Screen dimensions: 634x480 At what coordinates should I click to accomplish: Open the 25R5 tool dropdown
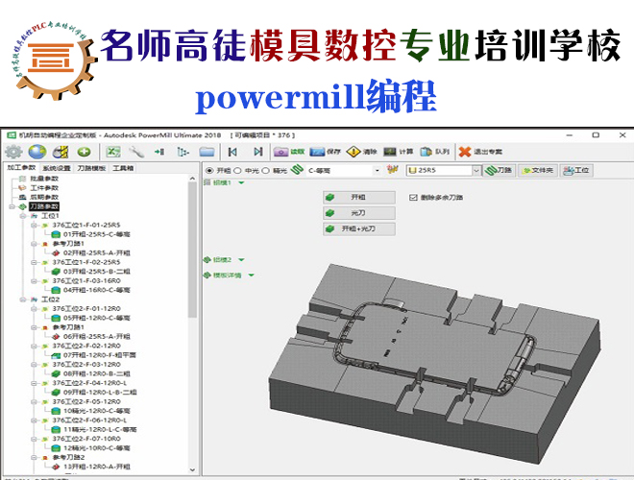476,171
